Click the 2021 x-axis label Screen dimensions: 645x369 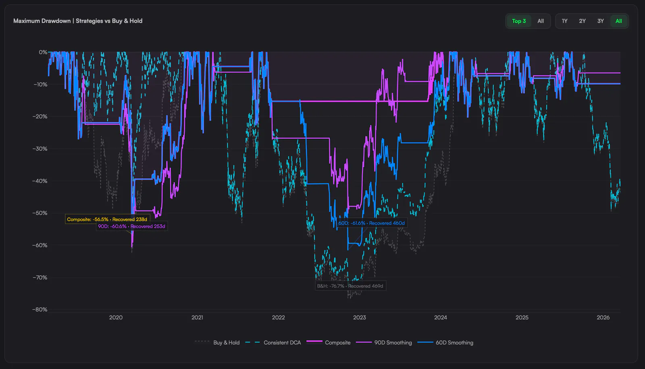click(197, 317)
